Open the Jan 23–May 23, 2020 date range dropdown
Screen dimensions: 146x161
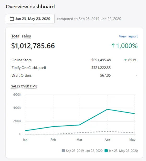coord(30,19)
